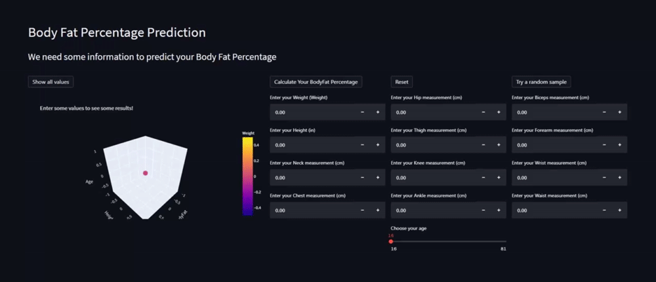656x282 pixels.
Task: Decrease Thigh measurement using minus icon
Action: pyautogui.click(x=483, y=145)
